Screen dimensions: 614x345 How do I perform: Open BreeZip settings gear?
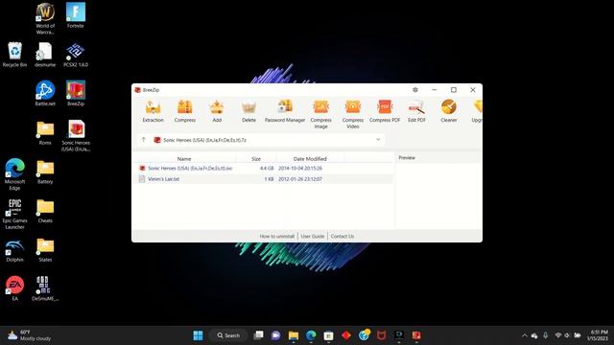[415, 90]
